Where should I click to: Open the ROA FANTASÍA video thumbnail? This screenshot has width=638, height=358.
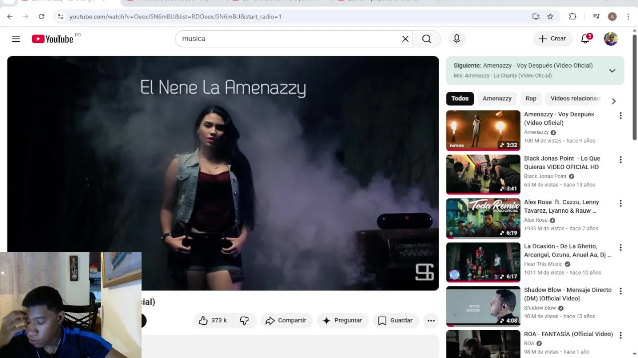pyautogui.click(x=483, y=344)
